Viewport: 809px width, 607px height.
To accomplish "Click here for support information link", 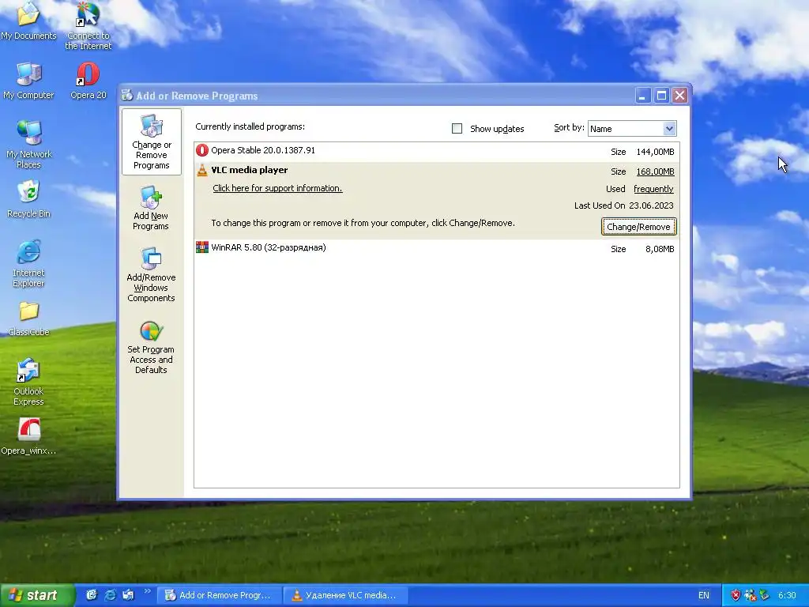I will click(277, 188).
